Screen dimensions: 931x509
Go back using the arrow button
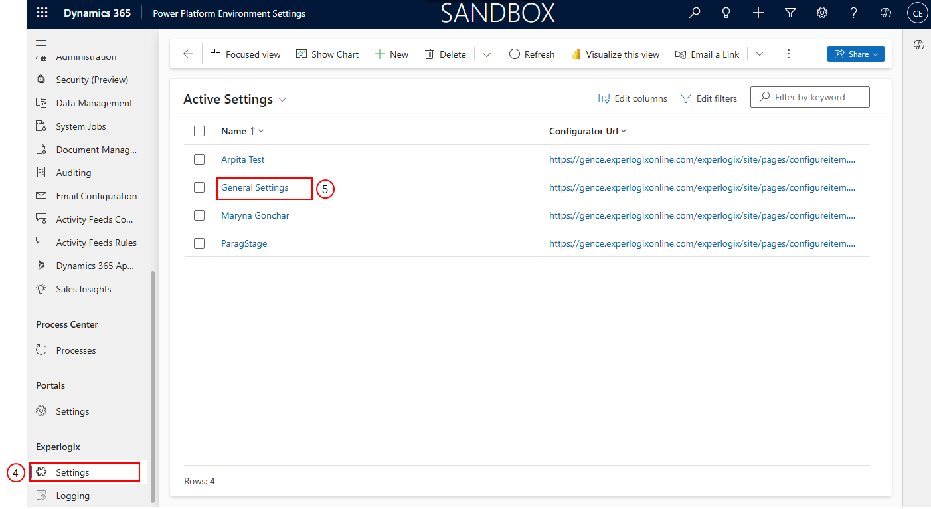pyautogui.click(x=188, y=54)
